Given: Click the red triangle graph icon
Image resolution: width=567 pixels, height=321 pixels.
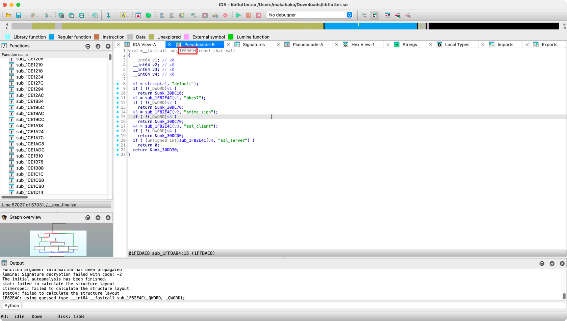Looking at the screenshot, I should (x=138, y=15).
